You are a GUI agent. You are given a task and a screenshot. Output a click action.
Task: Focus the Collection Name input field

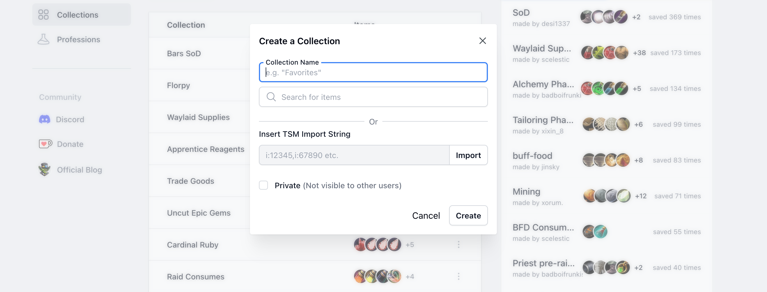coord(373,72)
